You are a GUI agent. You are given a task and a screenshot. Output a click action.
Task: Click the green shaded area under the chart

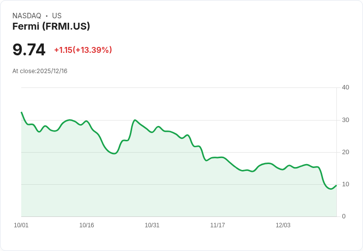click(x=148, y=188)
